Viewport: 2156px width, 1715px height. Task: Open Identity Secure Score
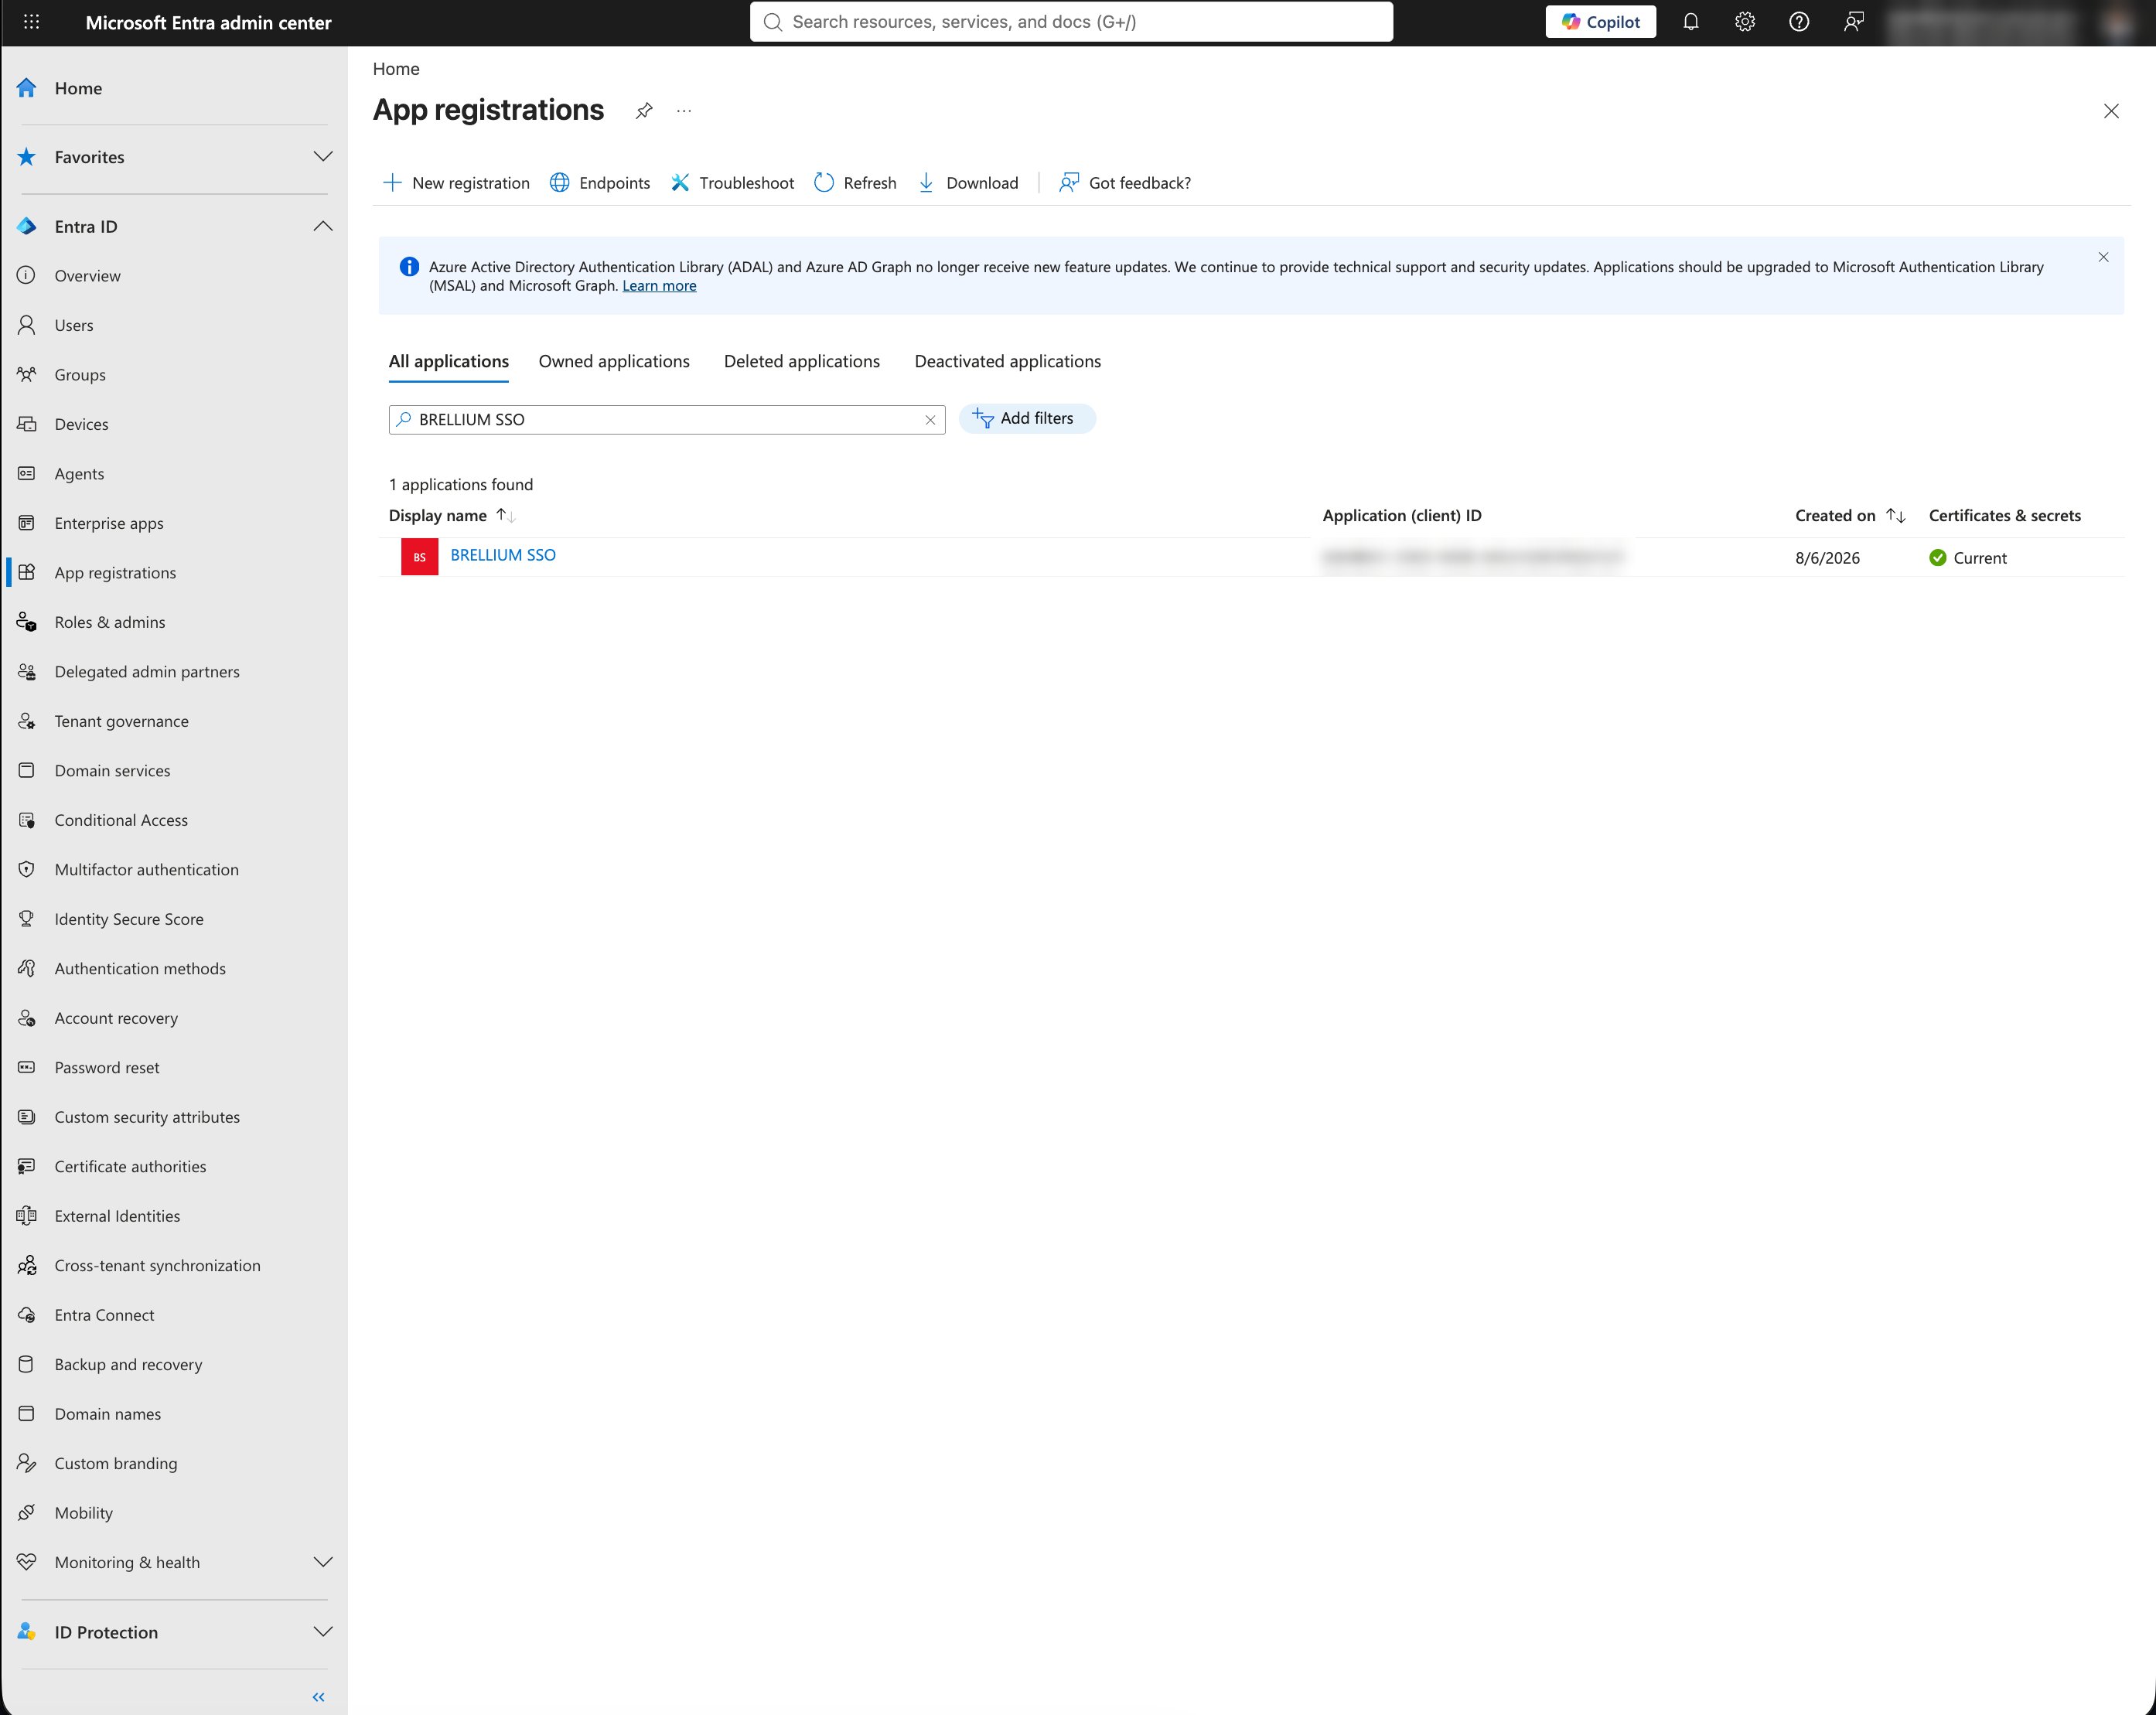pyautogui.click(x=129, y=919)
